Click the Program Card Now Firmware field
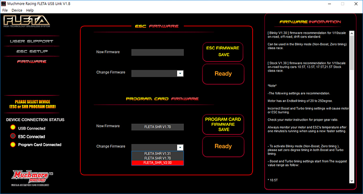The image size is (363, 194). click(x=158, y=127)
